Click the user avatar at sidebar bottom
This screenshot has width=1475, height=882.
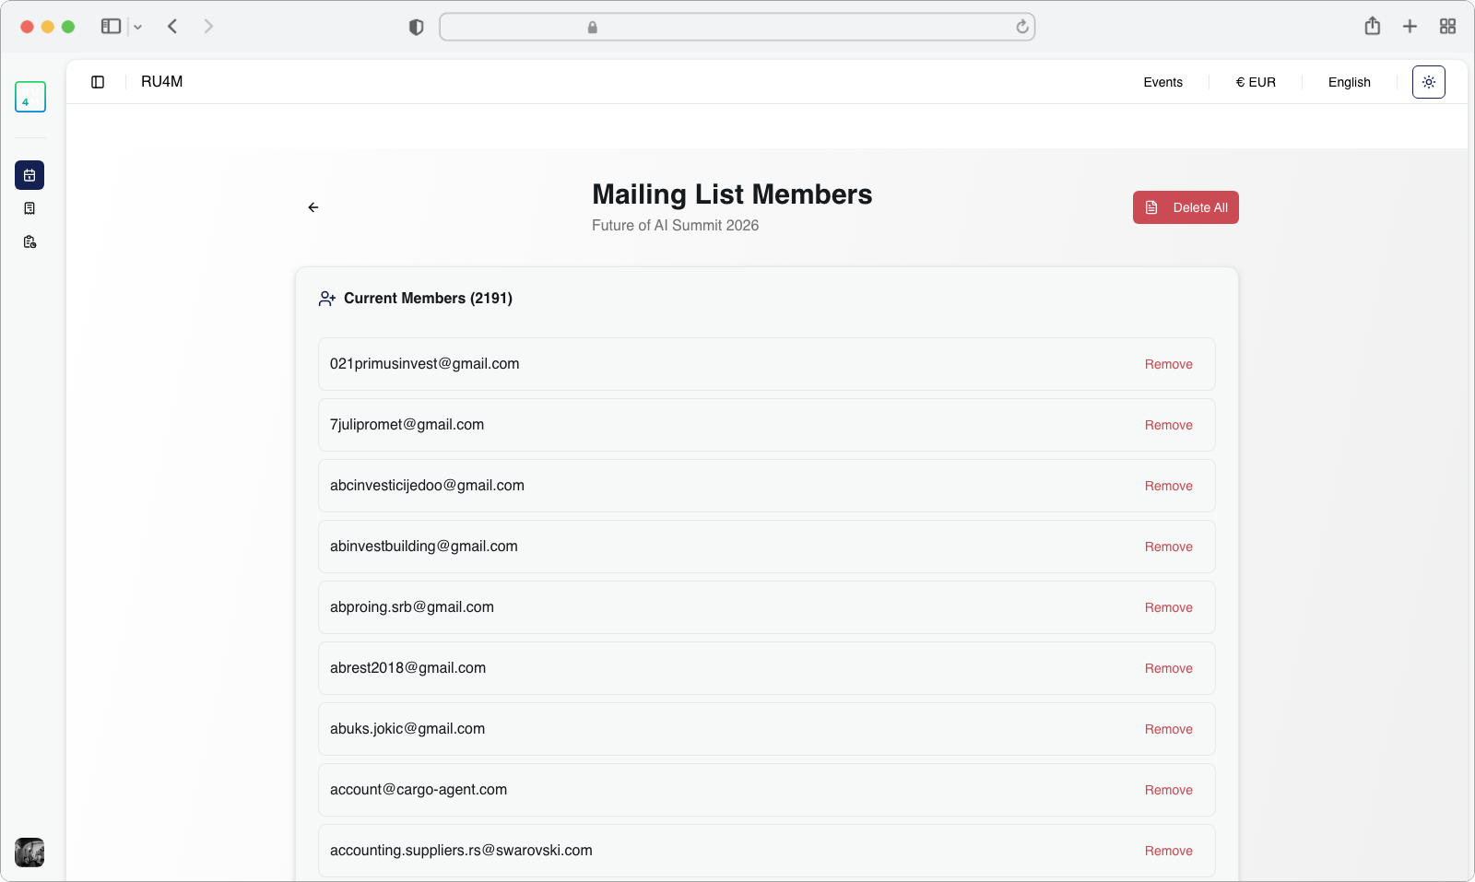[x=29, y=853]
